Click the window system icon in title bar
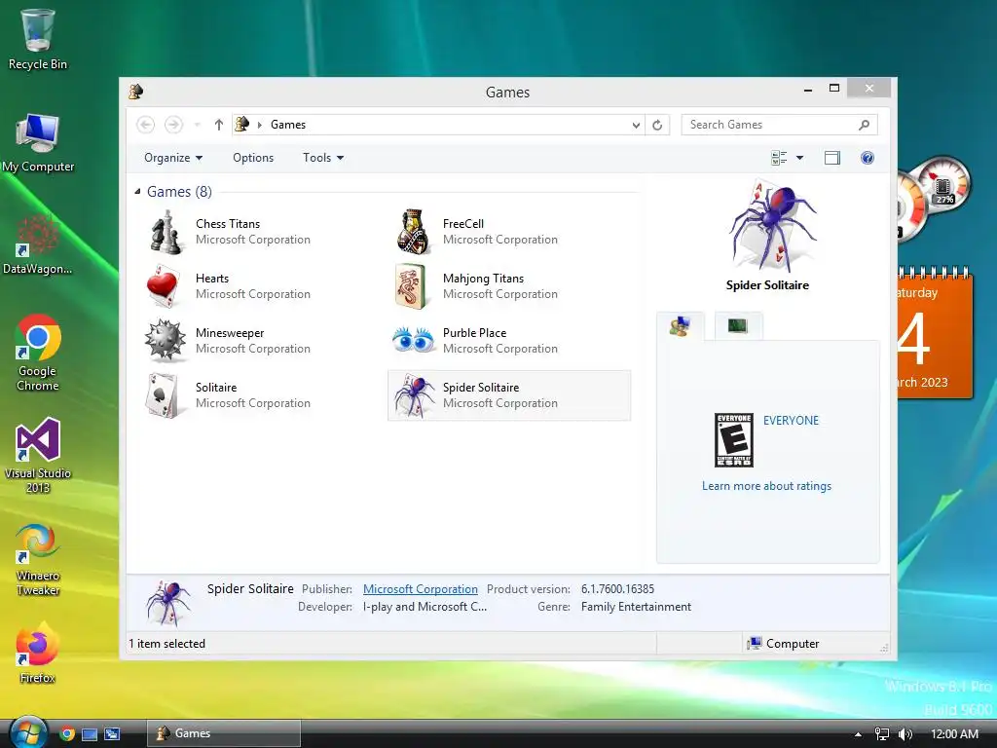Viewport: 997px width, 748px height. coord(135,92)
